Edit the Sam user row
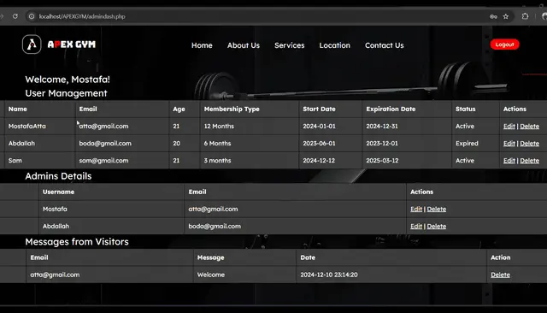 pos(509,161)
